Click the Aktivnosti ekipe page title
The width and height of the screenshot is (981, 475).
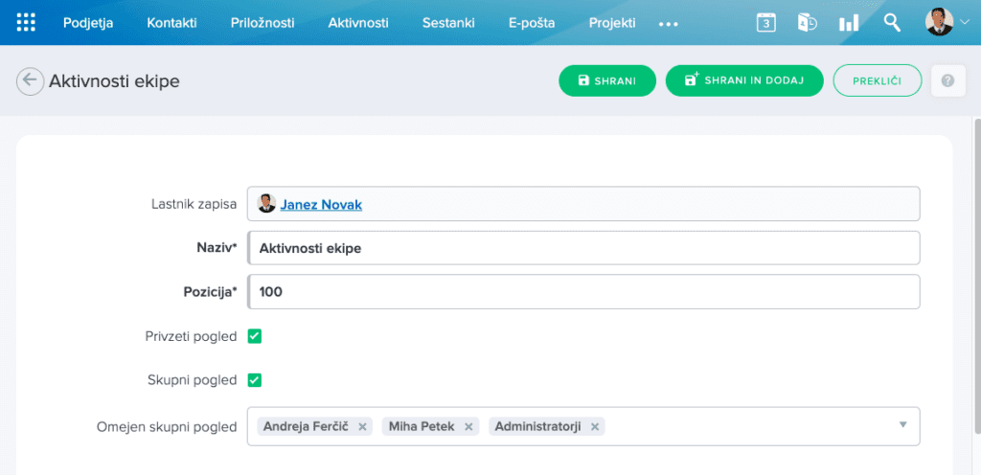tap(115, 81)
